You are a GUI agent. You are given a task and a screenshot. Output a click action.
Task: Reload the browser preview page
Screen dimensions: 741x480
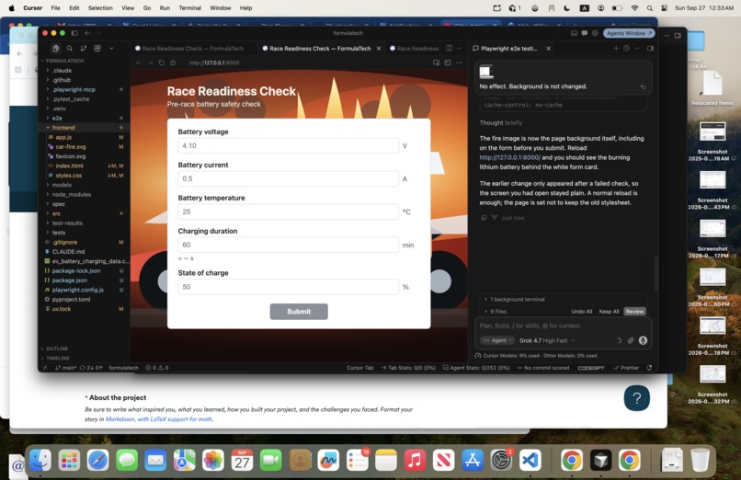coord(162,63)
